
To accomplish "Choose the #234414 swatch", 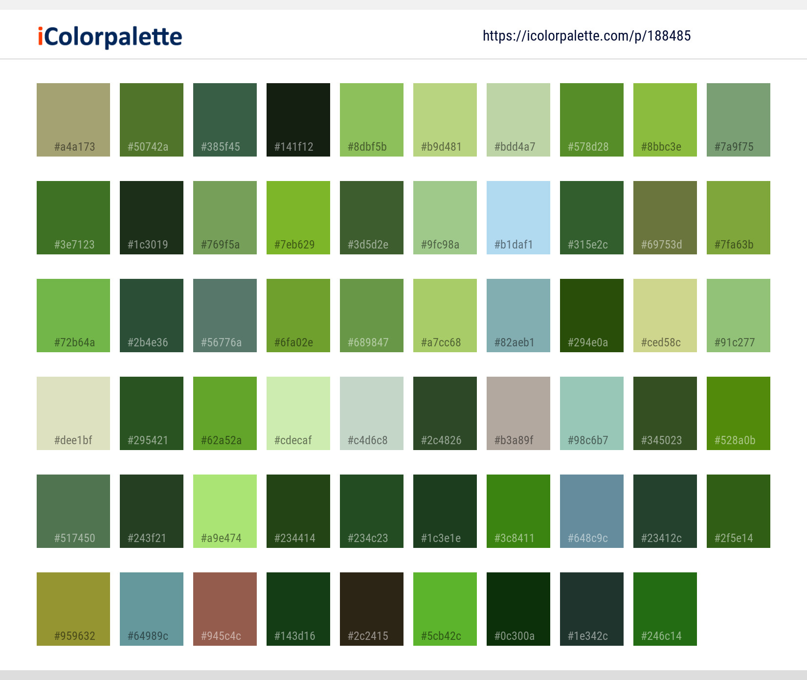I will (x=298, y=511).
